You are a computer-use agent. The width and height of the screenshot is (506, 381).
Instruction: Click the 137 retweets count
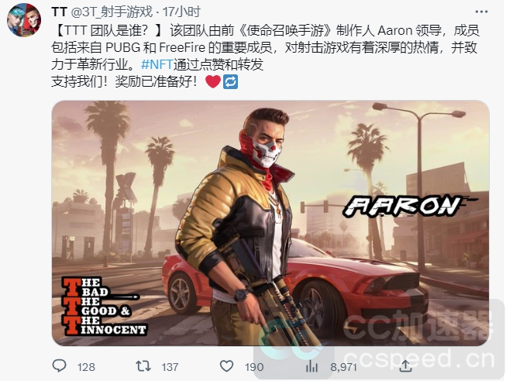point(170,367)
